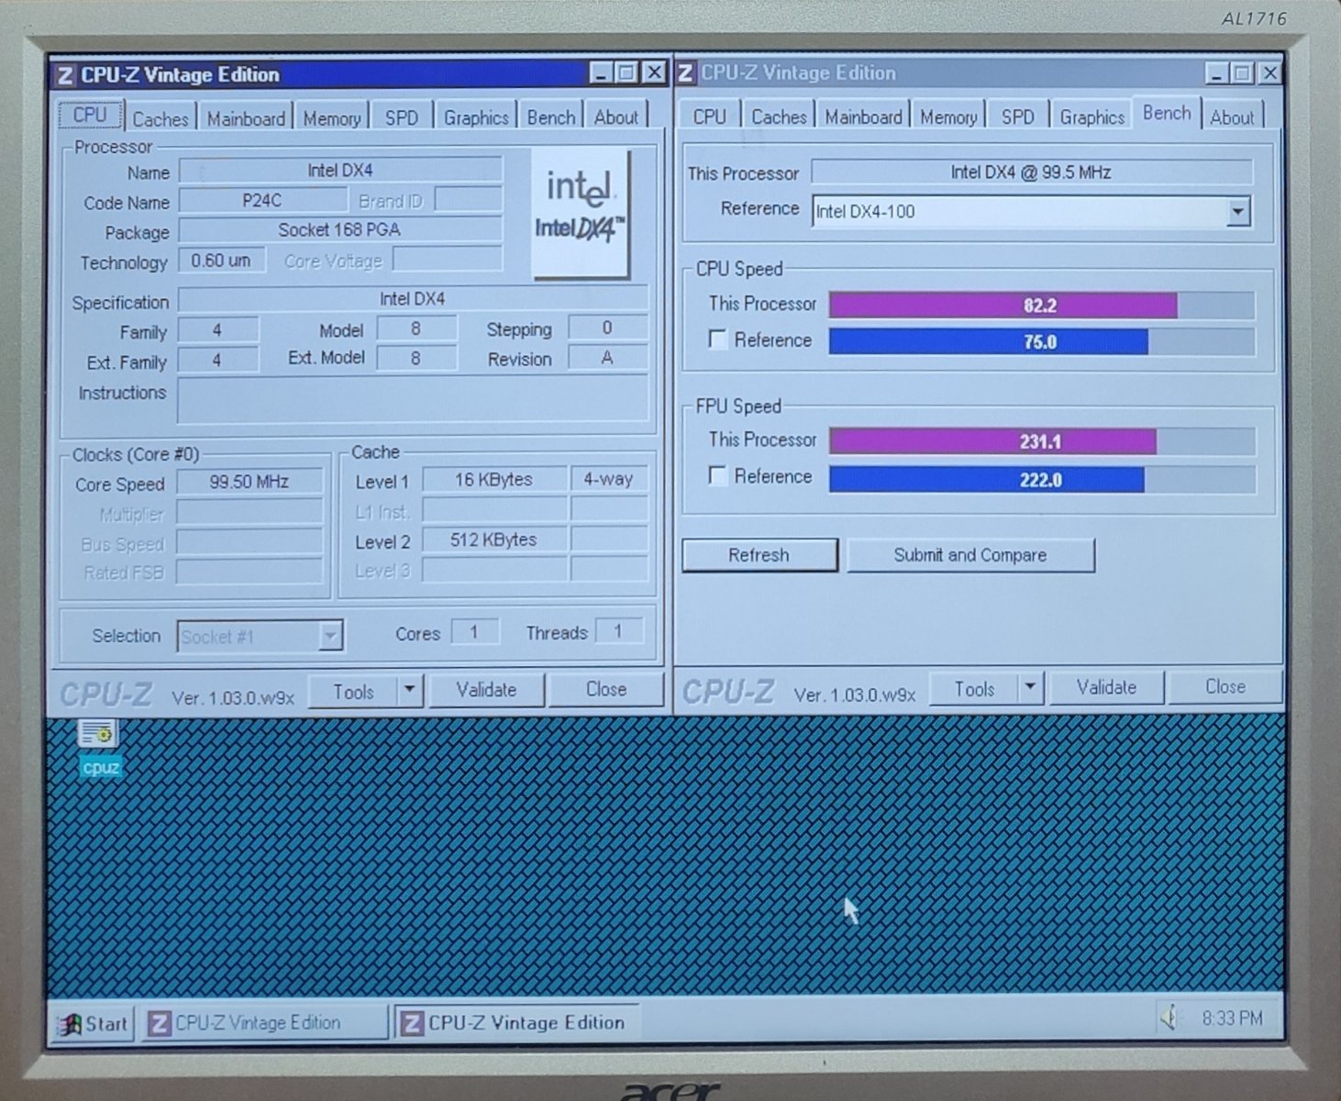Expand the Tools dropdown arrow in left window
Viewport: 1341px width, 1101px height.
tap(410, 690)
